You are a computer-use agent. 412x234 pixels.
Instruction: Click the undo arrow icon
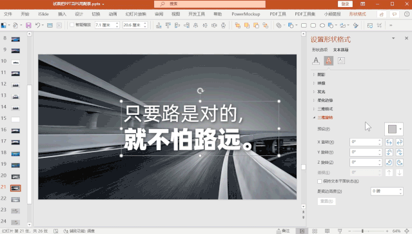point(37,25)
